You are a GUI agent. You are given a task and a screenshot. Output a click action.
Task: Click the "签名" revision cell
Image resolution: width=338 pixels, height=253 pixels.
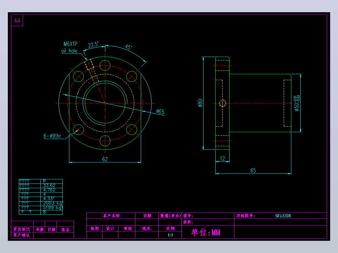(65, 230)
